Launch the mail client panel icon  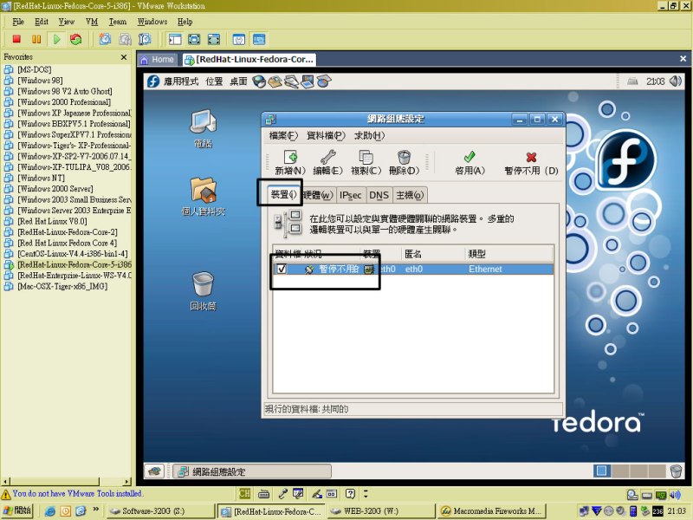pyautogui.click(x=275, y=81)
